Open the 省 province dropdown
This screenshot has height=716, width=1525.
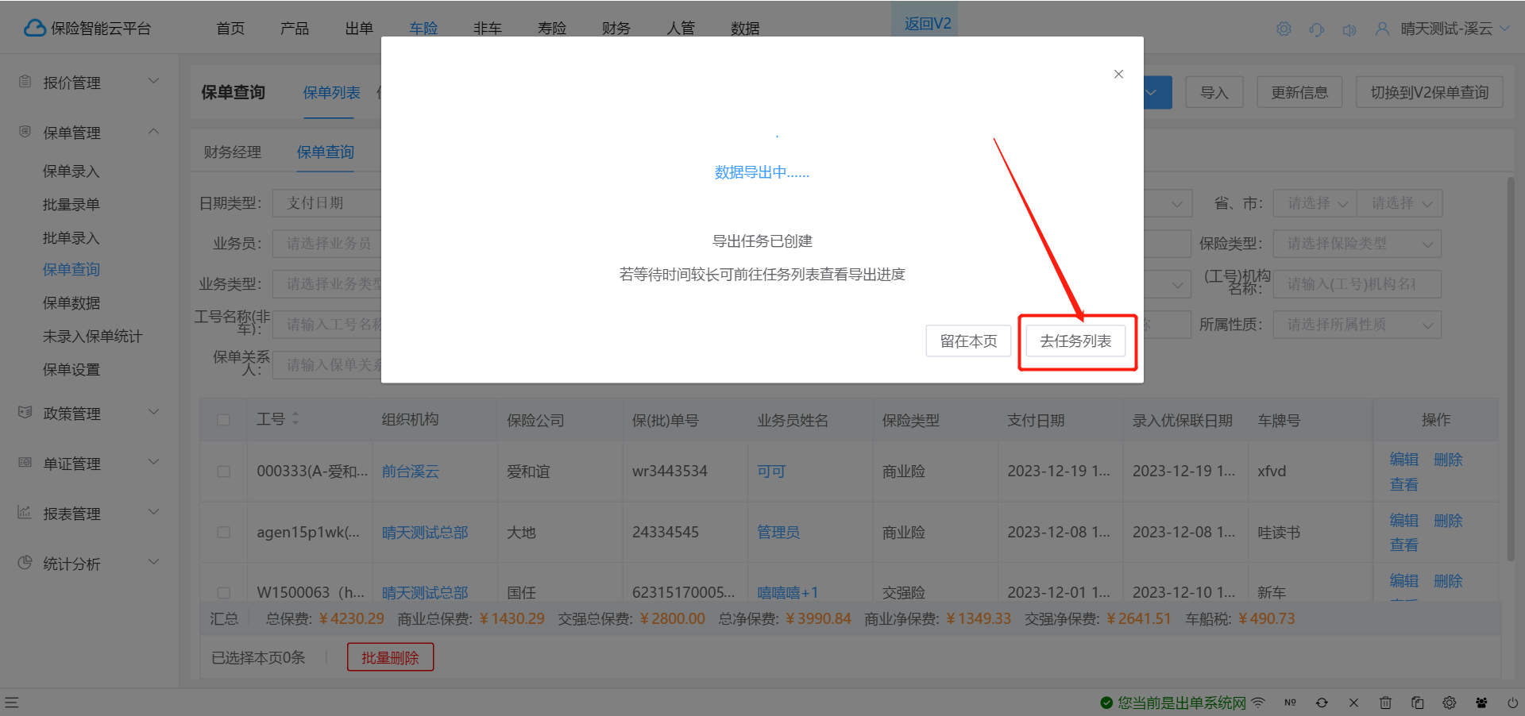point(1315,203)
